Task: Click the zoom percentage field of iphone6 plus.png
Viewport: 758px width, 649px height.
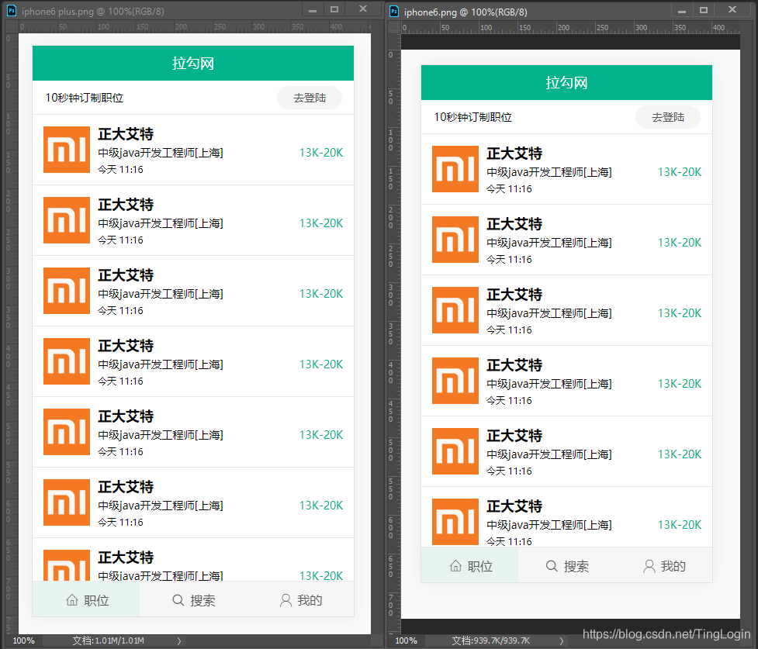Action: 23,640
